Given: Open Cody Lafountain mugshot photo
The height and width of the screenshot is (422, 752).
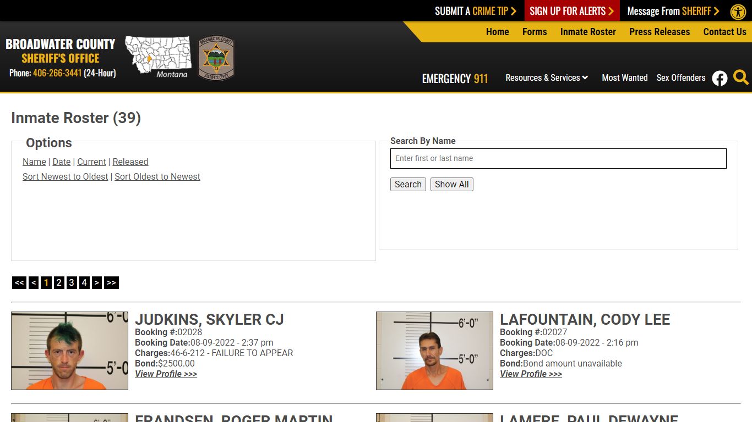Looking at the screenshot, I should point(434,351).
